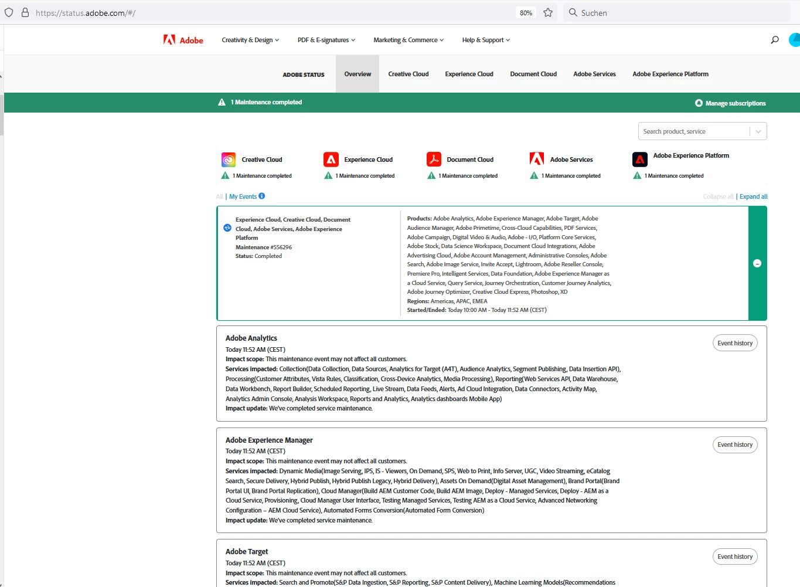
Task: Click Expand all link
Action: (753, 196)
